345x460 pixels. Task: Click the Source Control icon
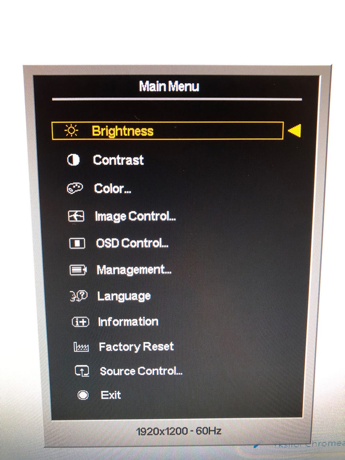[82, 371]
